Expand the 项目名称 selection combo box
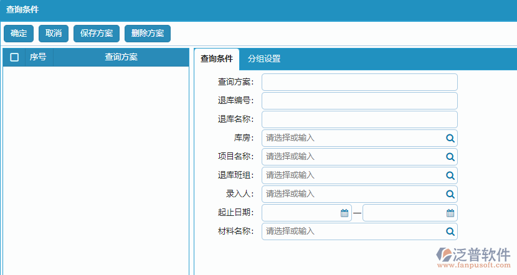Screen dimensions: 517x275 click(352, 157)
